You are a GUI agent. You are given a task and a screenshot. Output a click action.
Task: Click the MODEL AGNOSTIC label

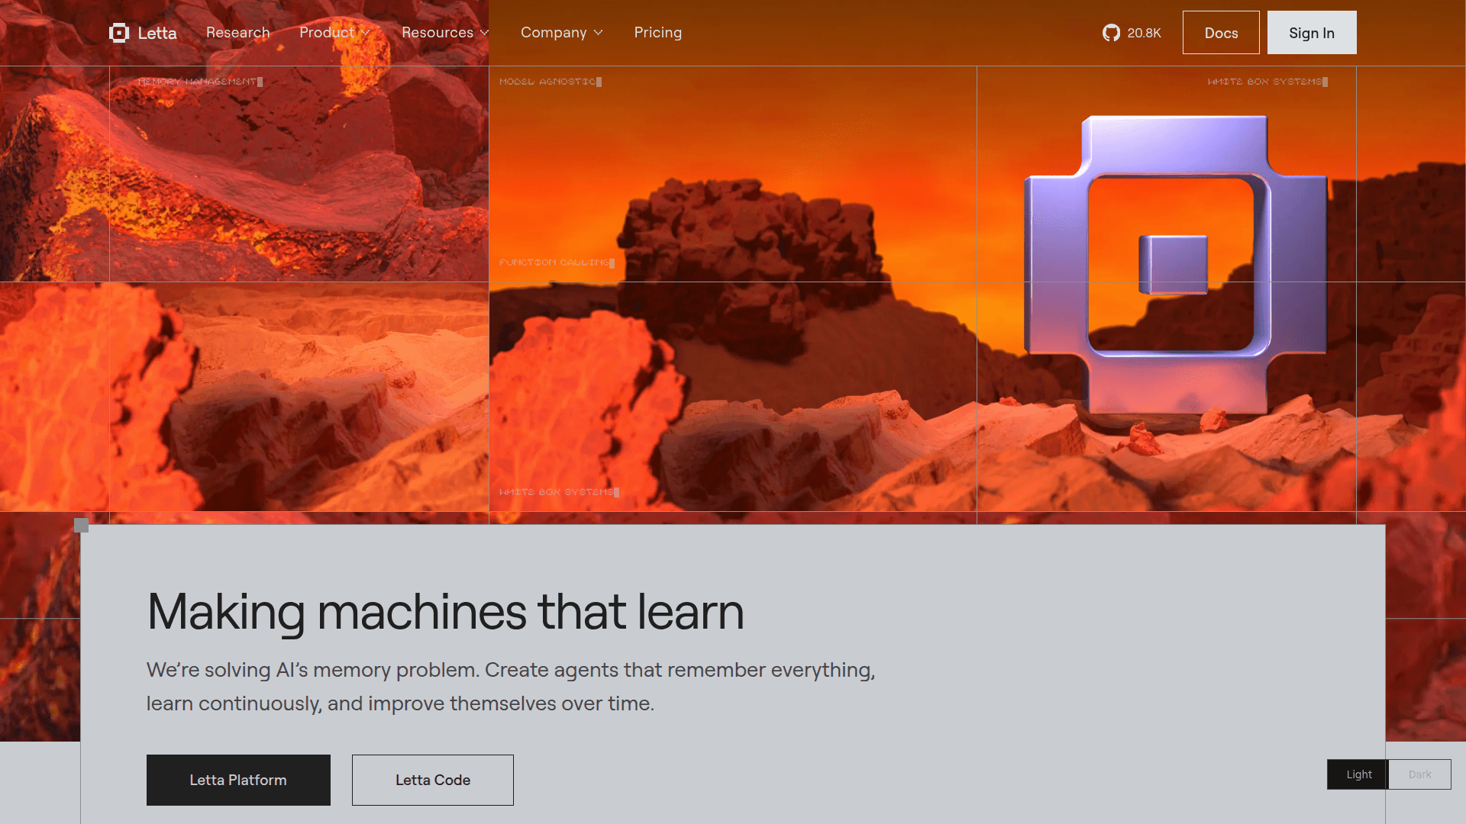pyautogui.click(x=547, y=82)
